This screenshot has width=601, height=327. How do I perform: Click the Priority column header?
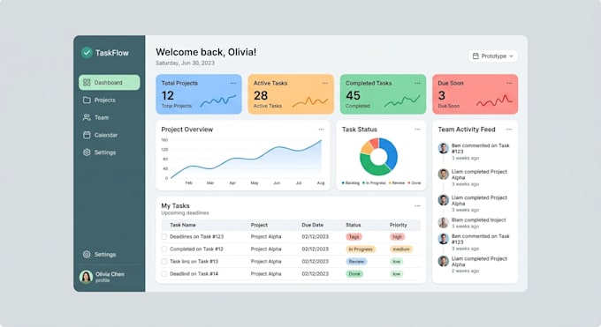399,225
